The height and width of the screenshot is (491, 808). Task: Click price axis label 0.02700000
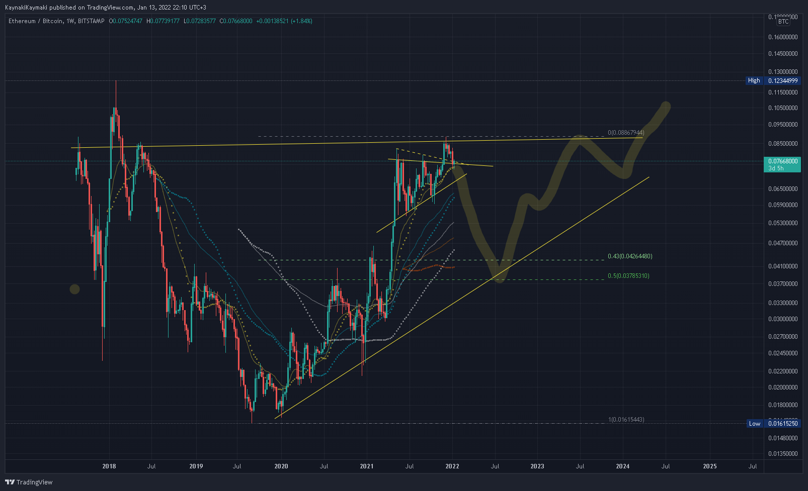783,337
